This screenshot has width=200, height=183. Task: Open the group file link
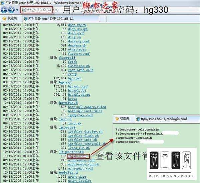[72, 74]
